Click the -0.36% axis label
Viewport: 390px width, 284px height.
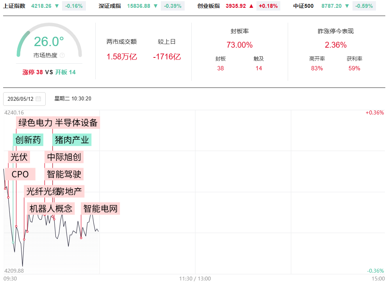pyautogui.click(x=375, y=271)
